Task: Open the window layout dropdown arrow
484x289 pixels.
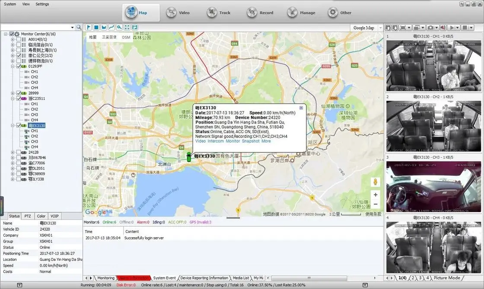Action: [x=423, y=28]
